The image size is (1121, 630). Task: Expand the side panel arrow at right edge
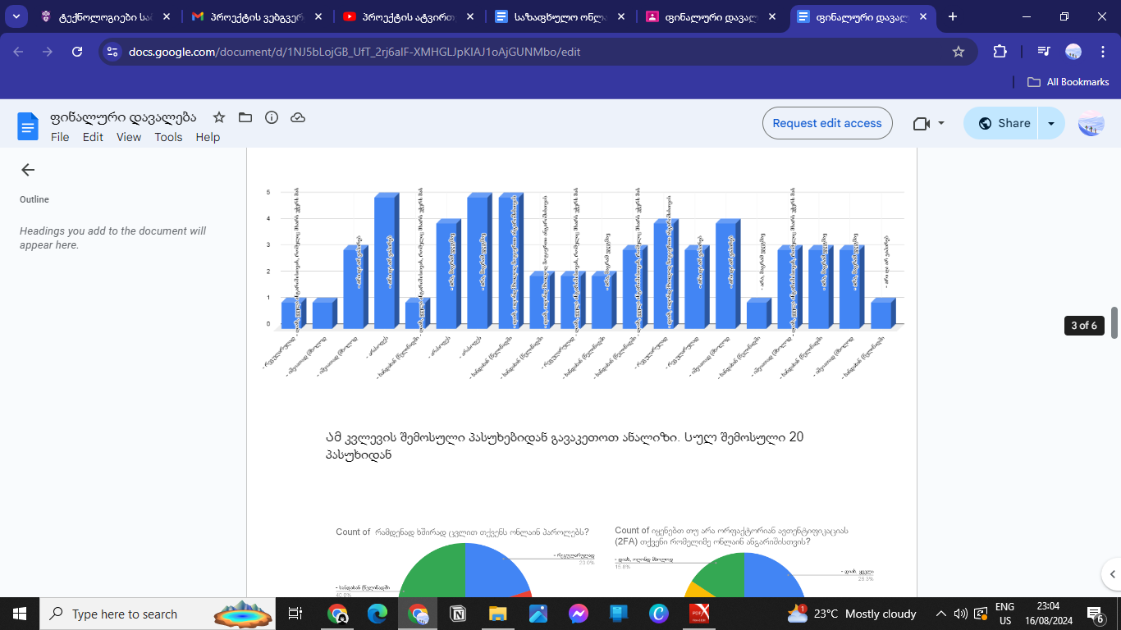pos(1113,574)
